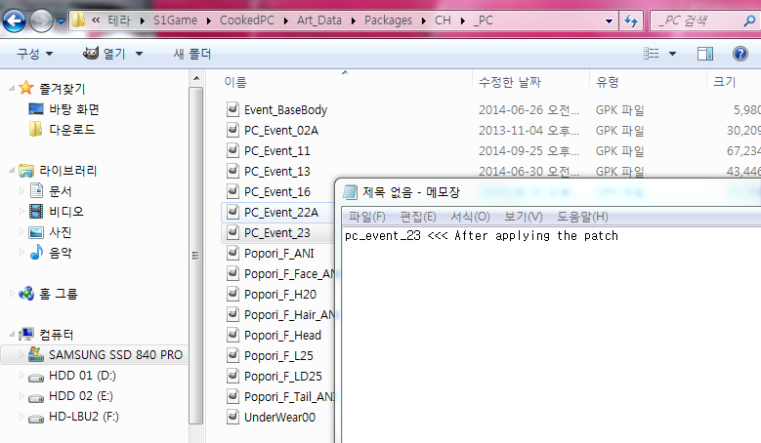
Task: Select the UnderWear00 file
Action: (279, 417)
